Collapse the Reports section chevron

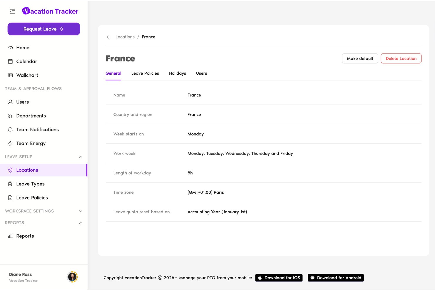point(81,223)
